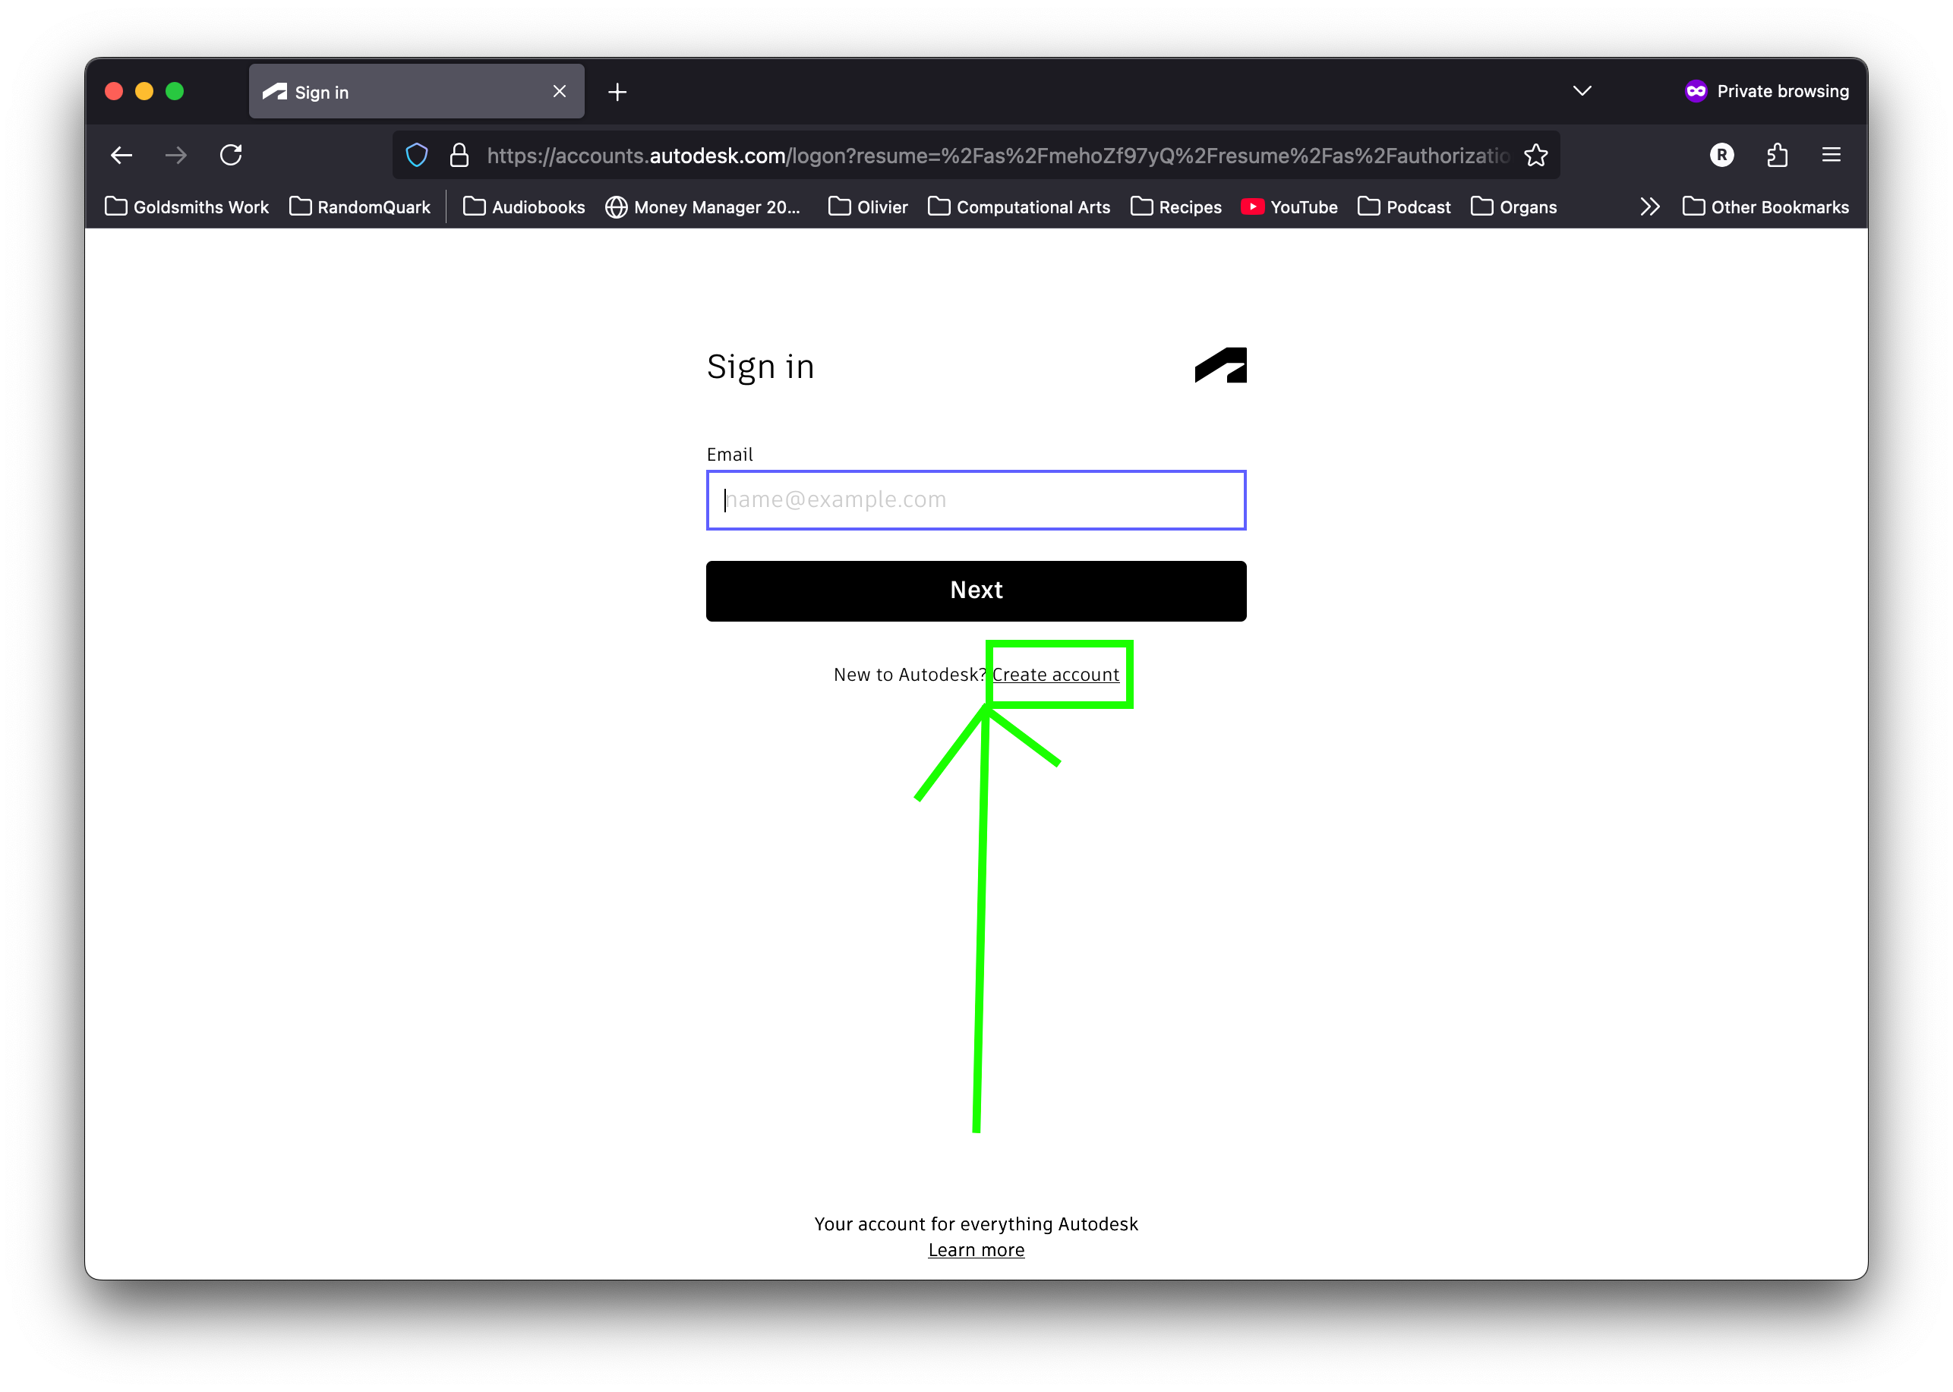Open a new tab with plus icon
Screen dimensions: 1953x1392
point(617,92)
